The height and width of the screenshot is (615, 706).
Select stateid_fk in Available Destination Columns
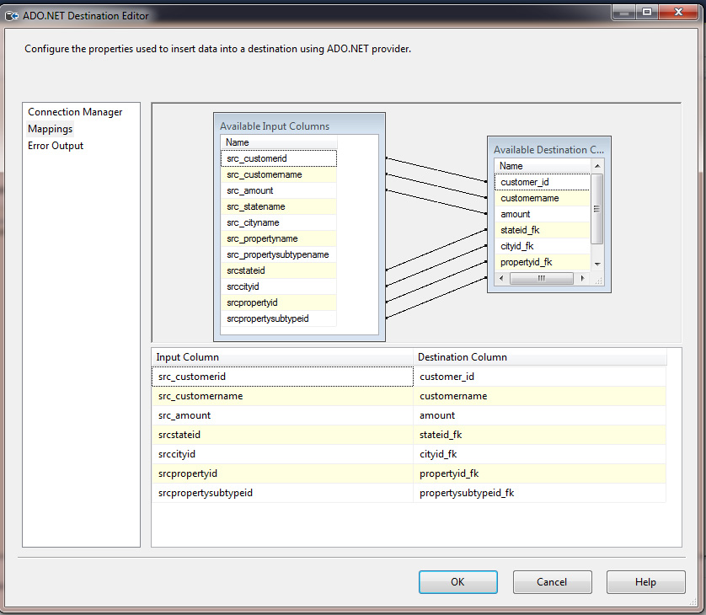[542, 230]
